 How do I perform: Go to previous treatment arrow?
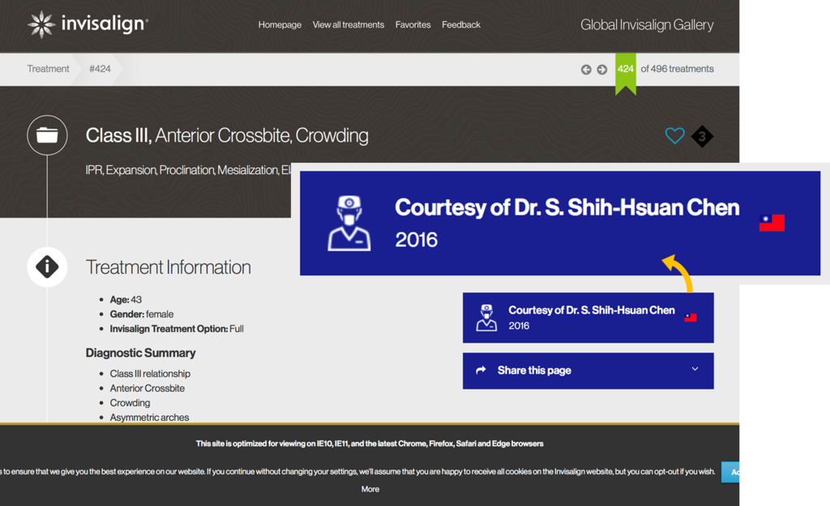tap(586, 70)
